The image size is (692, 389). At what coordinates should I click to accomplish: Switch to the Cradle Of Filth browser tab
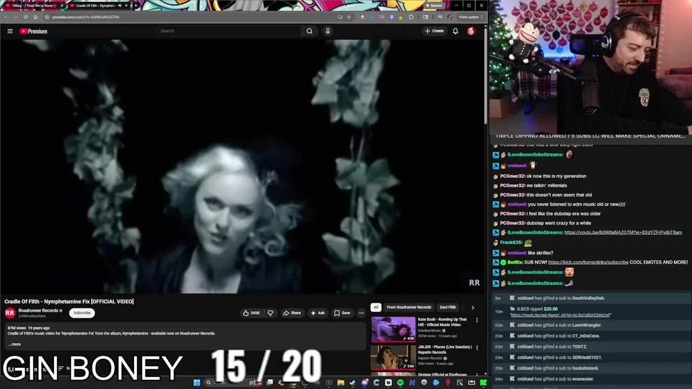coord(97,5)
